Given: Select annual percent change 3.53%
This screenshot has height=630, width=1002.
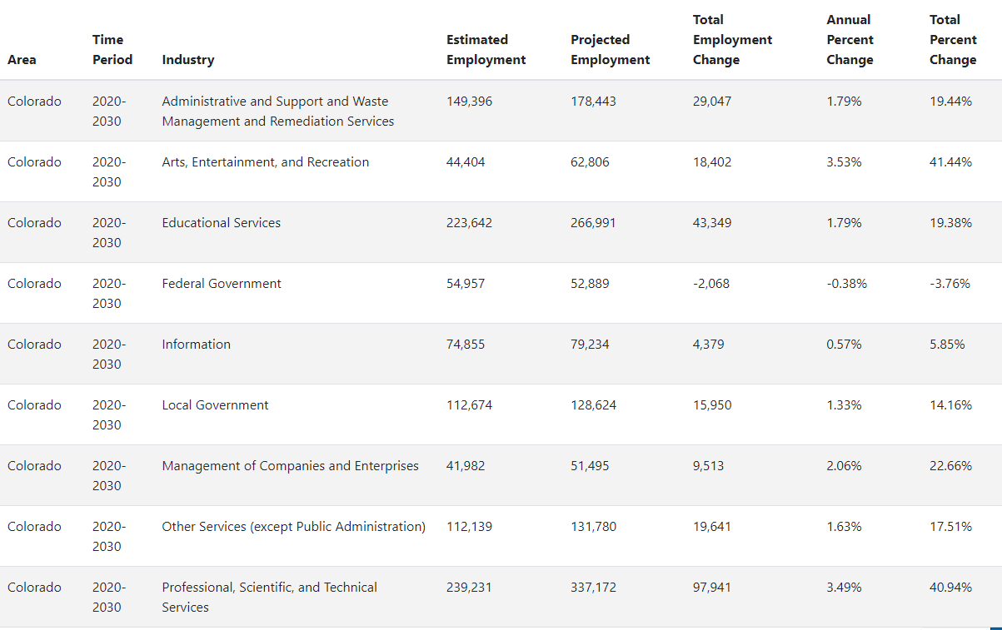Looking at the screenshot, I should pyautogui.click(x=845, y=162).
